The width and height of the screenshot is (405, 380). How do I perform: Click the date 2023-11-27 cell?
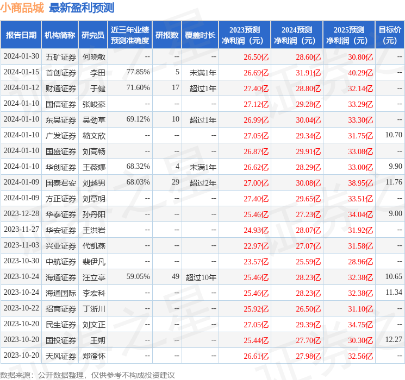pyautogui.click(x=21, y=229)
